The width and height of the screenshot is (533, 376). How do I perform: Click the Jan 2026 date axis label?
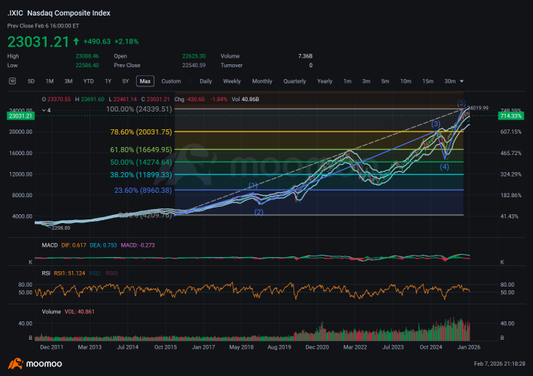[x=469, y=347]
